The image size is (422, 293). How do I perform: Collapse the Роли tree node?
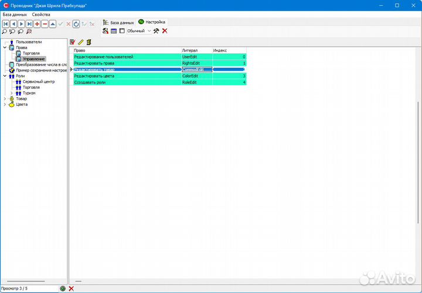click(5, 76)
